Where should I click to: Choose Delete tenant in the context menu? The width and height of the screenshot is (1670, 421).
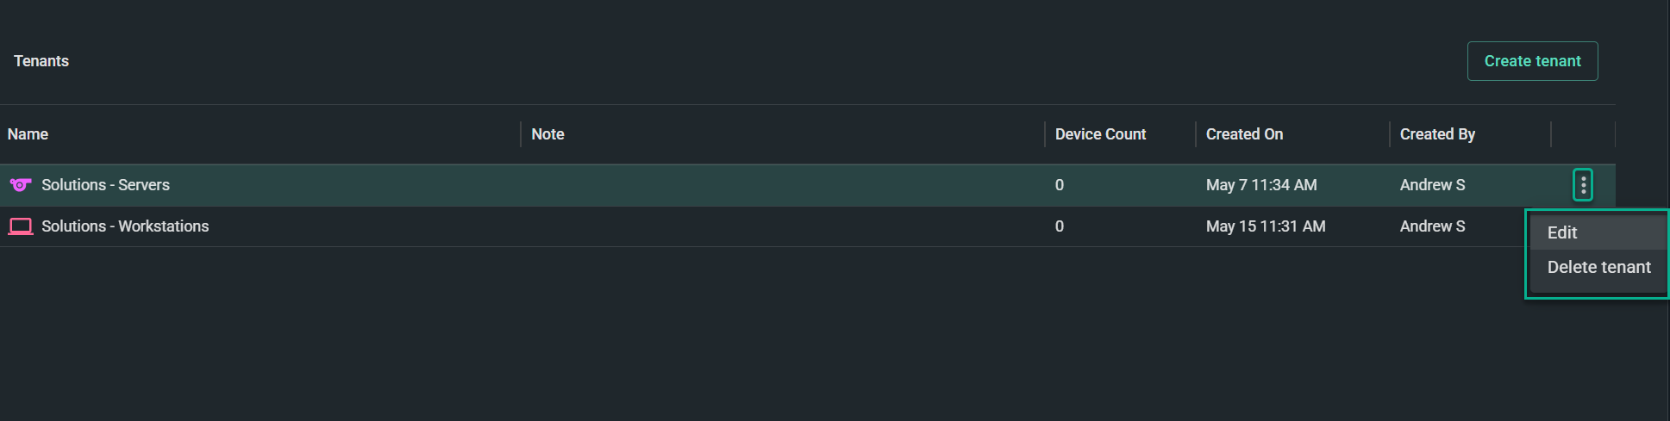(x=1598, y=267)
